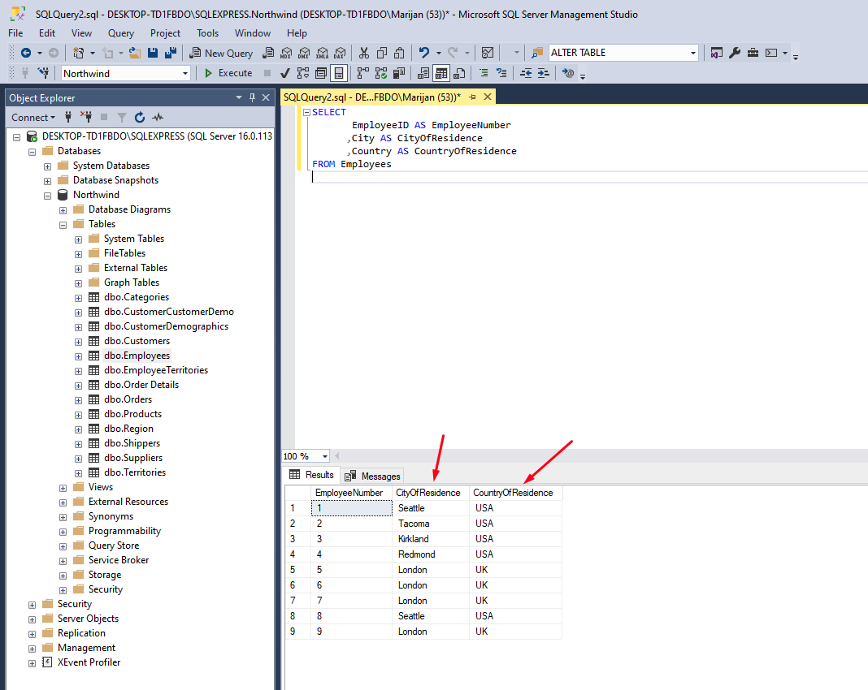Screen dimensions: 868x690
Task: Click the Parse checkmark icon
Action: coord(285,73)
